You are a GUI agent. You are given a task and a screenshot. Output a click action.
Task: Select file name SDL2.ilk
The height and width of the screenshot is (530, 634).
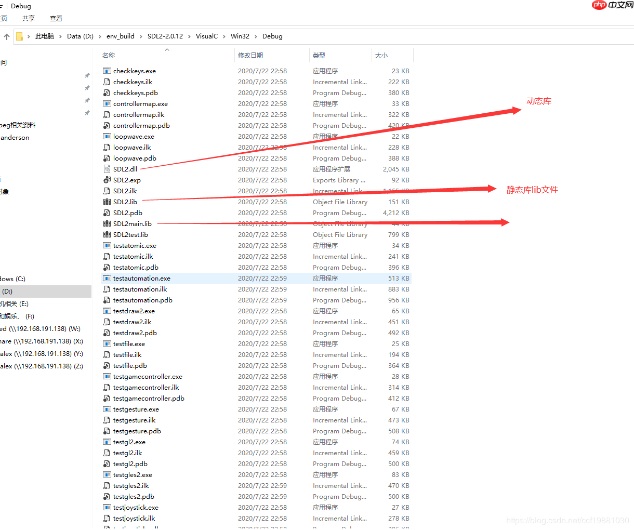[125, 191]
